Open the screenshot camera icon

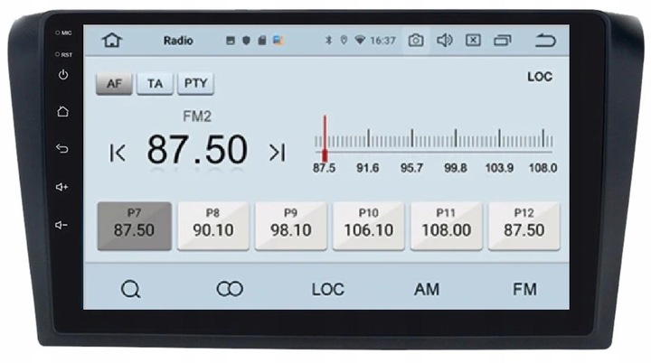click(x=416, y=41)
